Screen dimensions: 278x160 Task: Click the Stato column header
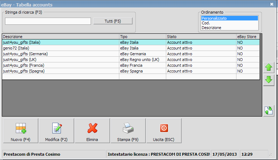pyautogui.click(x=201, y=37)
